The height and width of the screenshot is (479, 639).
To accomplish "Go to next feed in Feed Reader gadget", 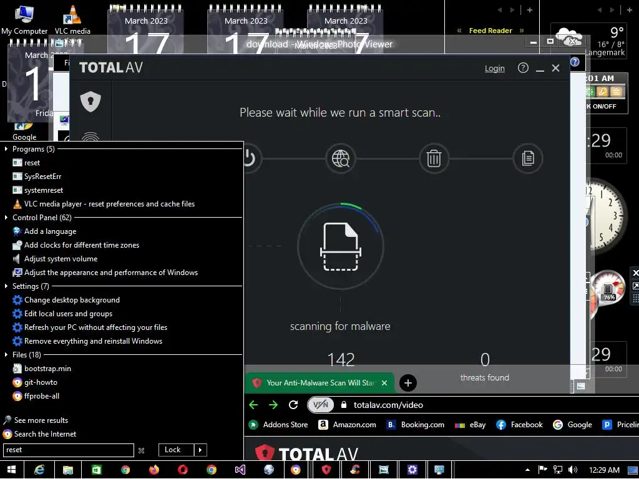I will coord(521,31).
